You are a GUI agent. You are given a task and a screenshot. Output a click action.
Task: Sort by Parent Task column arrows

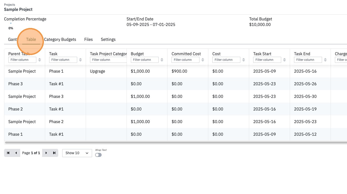tap(40, 60)
